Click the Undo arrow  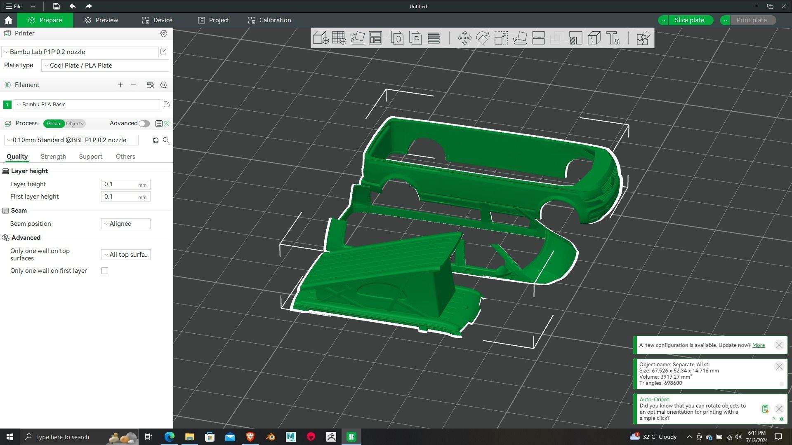tap(73, 6)
